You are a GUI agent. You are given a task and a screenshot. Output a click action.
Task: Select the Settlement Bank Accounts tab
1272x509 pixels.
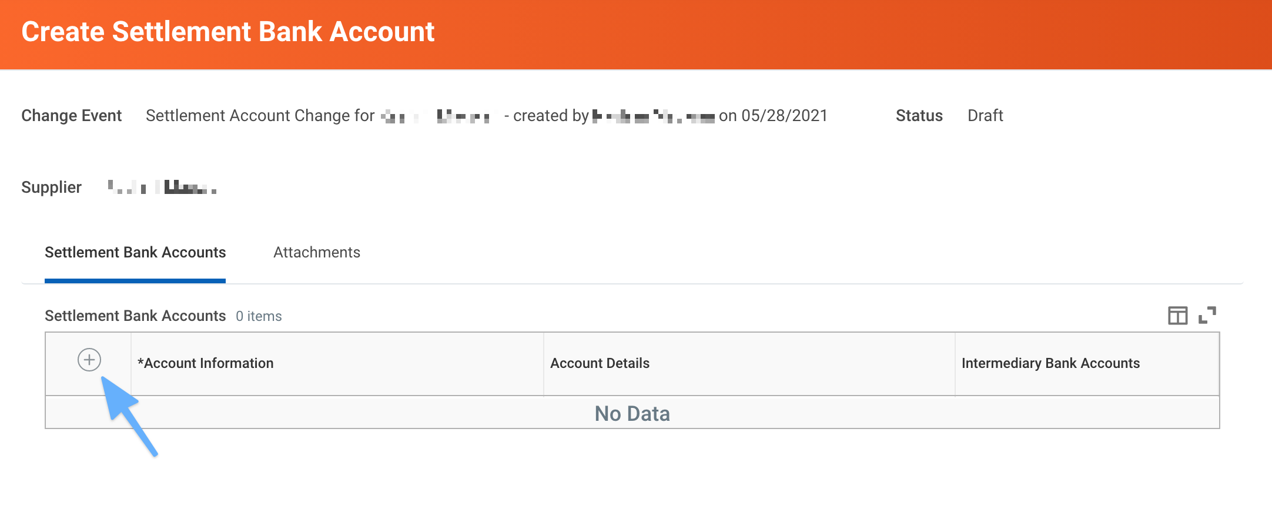tap(135, 252)
